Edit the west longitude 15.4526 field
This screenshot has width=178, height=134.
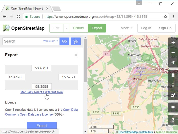(15, 77)
